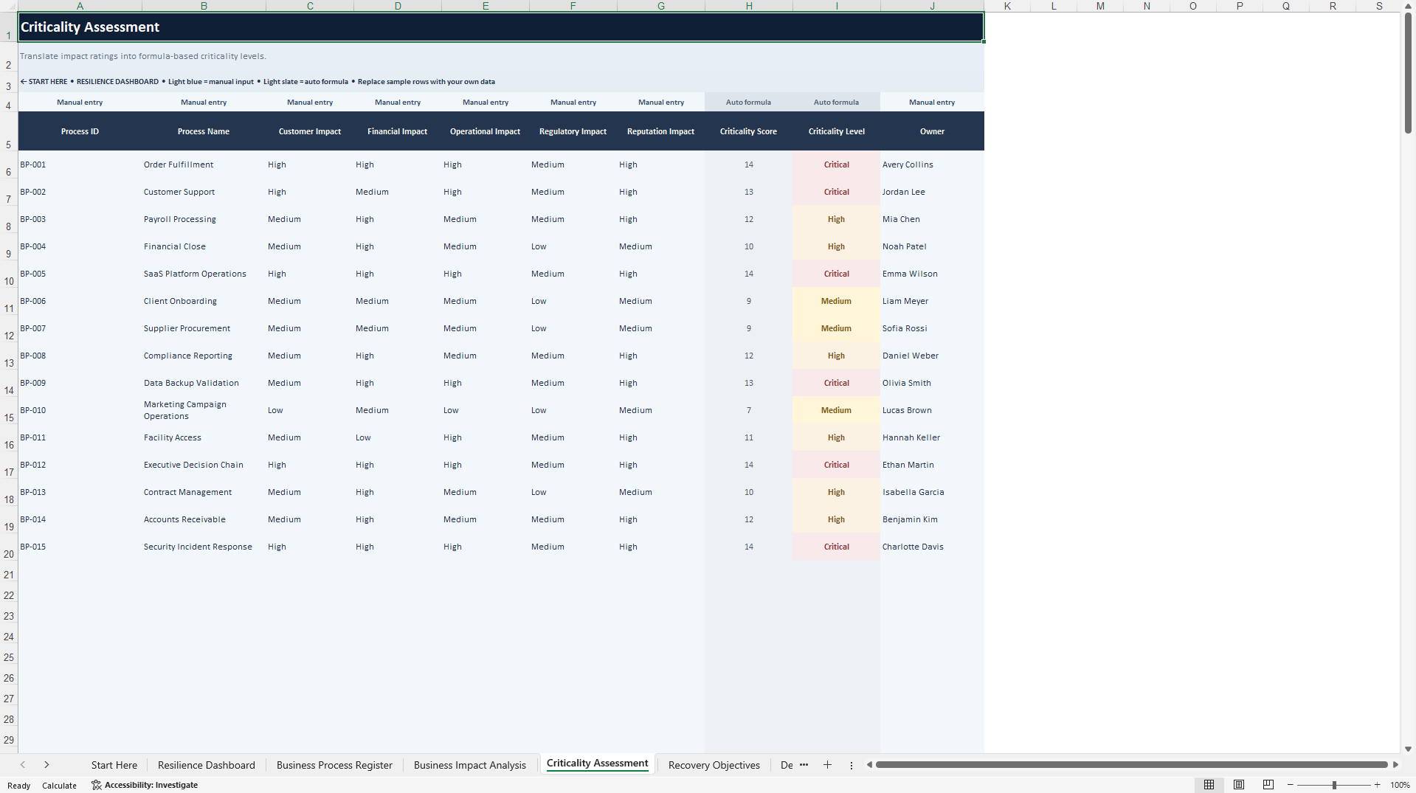Switch to Business Process Register tab
The height and width of the screenshot is (793, 1416).
pyautogui.click(x=334, y=765)
